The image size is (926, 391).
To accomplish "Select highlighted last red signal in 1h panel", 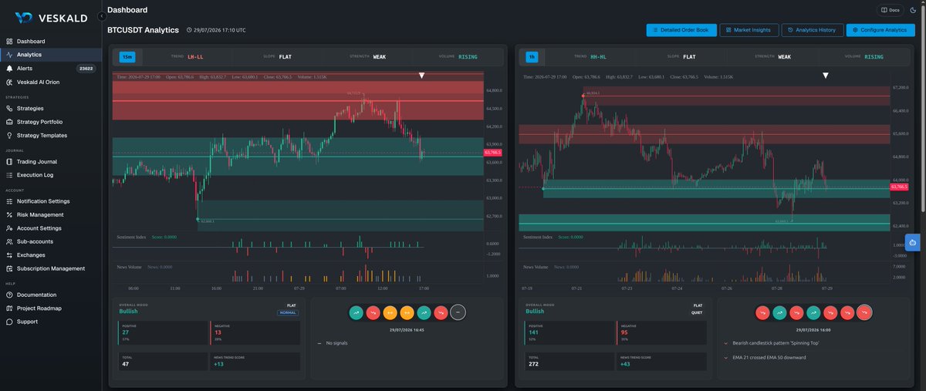I will 865,312.
